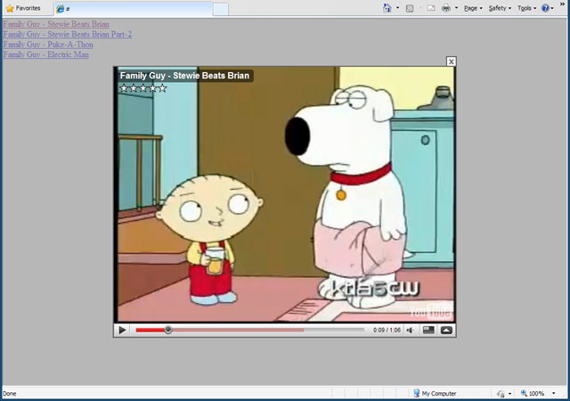
Task: Mute the video with the speaker icon
Action: (x=410, y=330)
